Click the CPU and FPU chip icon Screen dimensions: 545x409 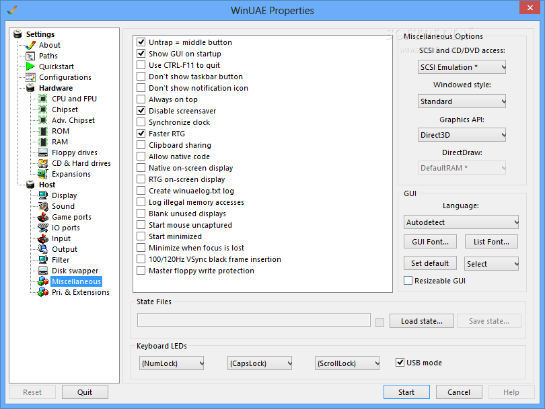[x=43, y=99]
